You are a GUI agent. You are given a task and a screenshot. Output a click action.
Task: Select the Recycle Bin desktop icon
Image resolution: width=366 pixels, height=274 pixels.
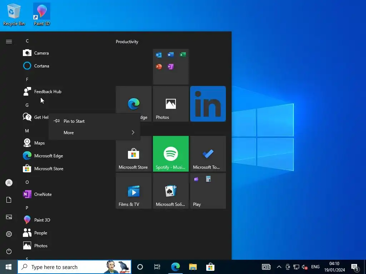14,14
